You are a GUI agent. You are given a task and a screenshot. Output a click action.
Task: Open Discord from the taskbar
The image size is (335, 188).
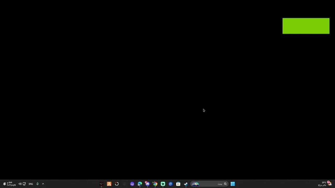click(148, 184)
